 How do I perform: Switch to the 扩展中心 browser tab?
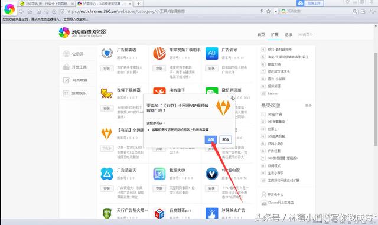pyautogui.click(x=104, y=4)
